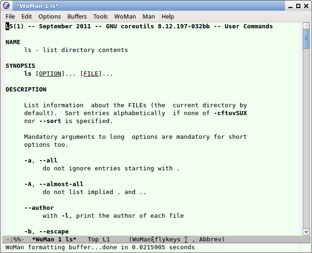The width and height of the screenshot is (312, 253).
Task: Click the --all option text
Action: click(48, 161)
